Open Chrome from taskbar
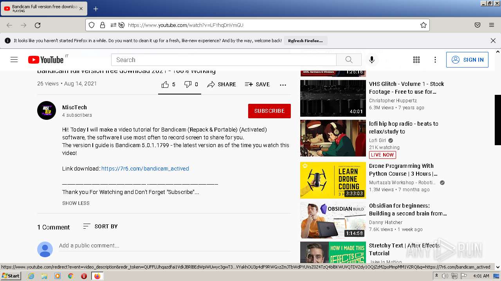The image size is (501, 281). click(x=71, y=276)
